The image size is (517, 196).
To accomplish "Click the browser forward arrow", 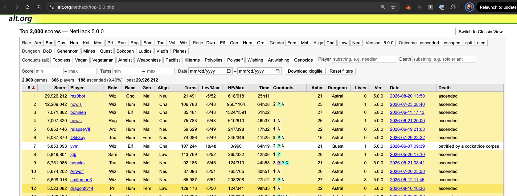I will pyautogui.click(x=16, y=7).
